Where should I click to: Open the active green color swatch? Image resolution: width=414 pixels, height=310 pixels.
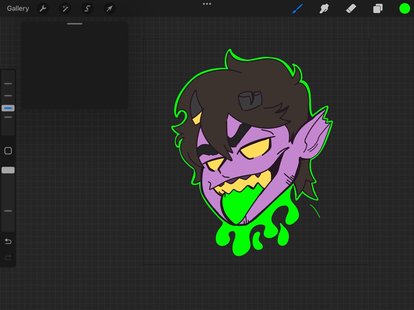405,9
